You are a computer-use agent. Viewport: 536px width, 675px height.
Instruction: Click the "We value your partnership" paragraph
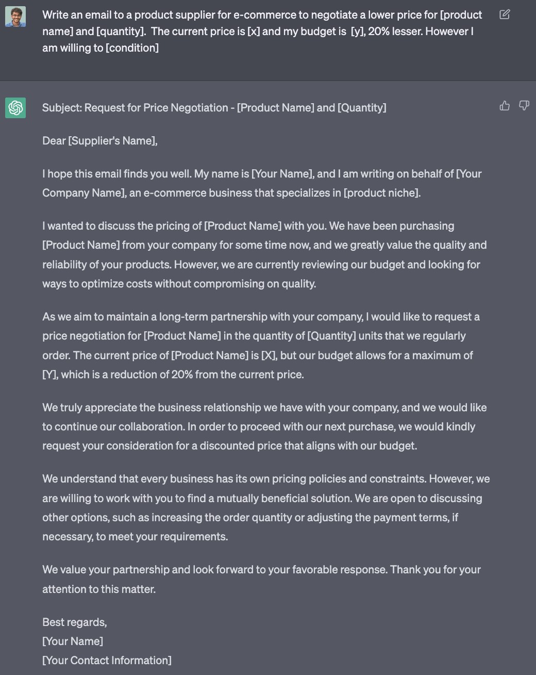click(261, 579)
